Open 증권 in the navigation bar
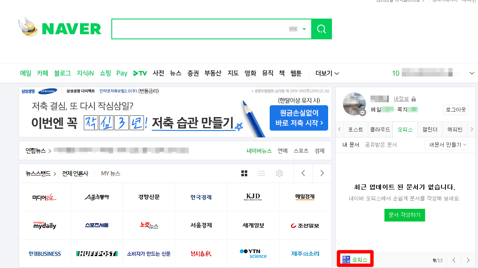This screenshot has width=478, height=268. point(193,73)
